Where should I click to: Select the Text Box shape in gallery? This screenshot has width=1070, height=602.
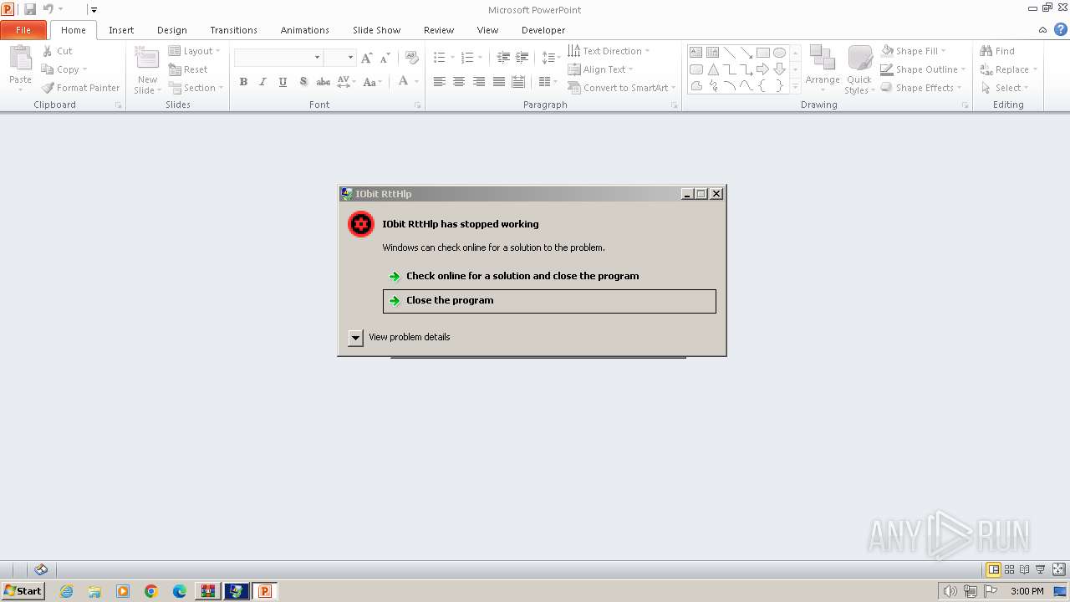click(x=696, y=53)
